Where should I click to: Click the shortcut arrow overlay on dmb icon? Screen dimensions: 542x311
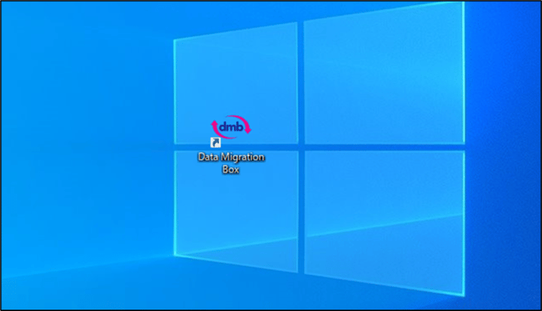pyautogui.click(x=215, y=142)
